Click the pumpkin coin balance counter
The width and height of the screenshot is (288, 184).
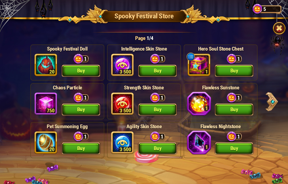(x=267, y=9)
